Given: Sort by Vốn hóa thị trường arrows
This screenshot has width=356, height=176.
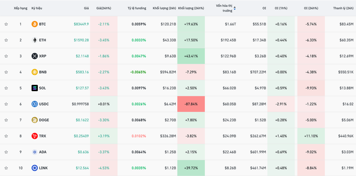Looking at the screenshot, I should [x=235, y=8].
